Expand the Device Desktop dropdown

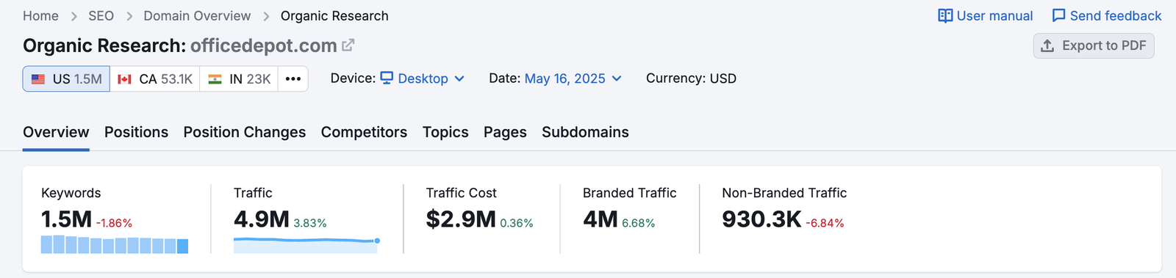coord(423,78)
